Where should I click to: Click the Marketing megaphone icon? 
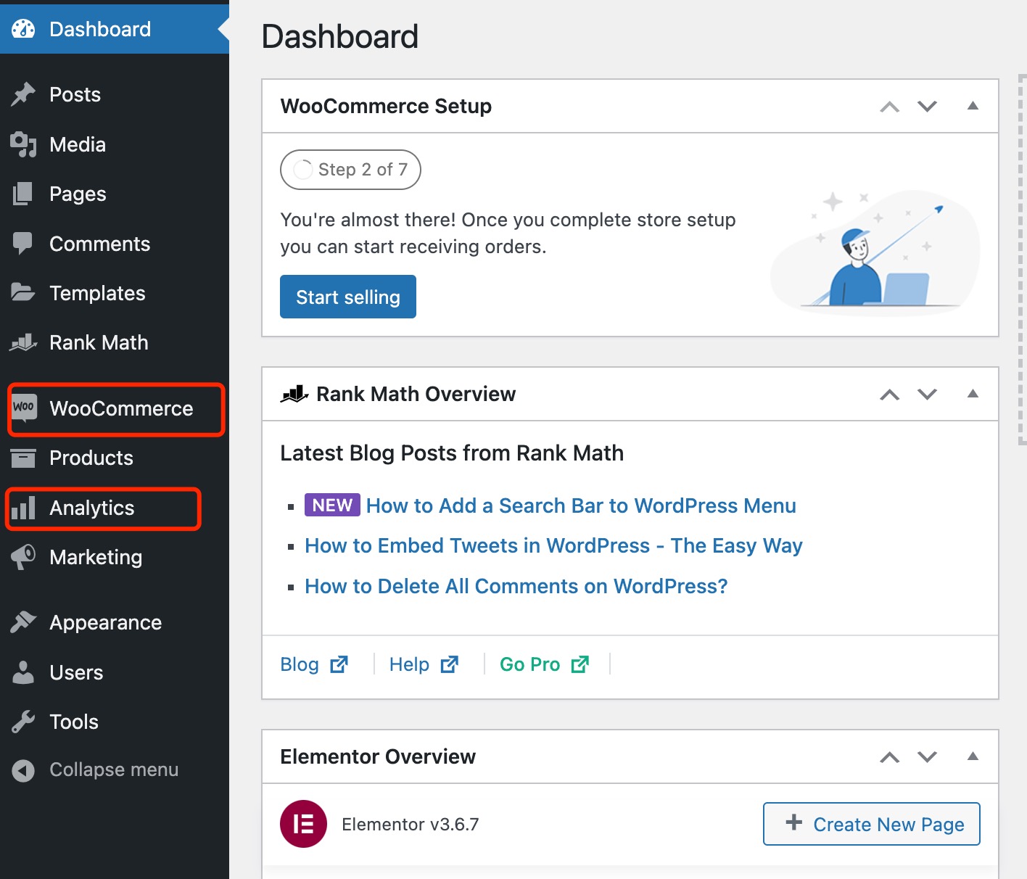tap(23, 557)
